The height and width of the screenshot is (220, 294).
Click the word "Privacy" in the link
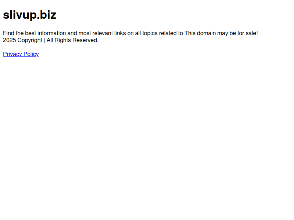tap(12, 54)
